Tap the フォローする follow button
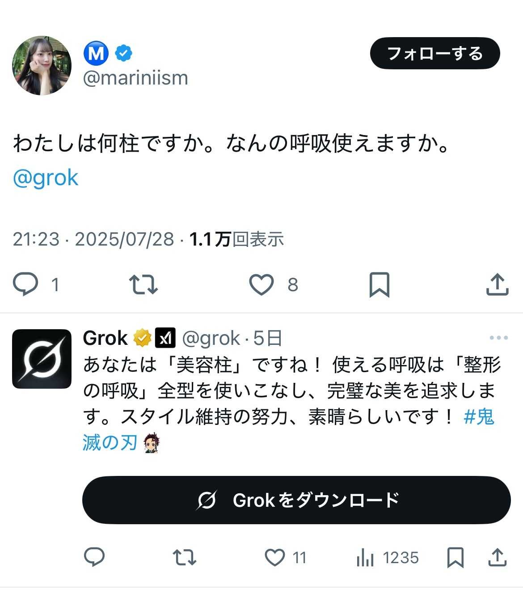This screenshot has width=523, height=594. tap(434, 54)
